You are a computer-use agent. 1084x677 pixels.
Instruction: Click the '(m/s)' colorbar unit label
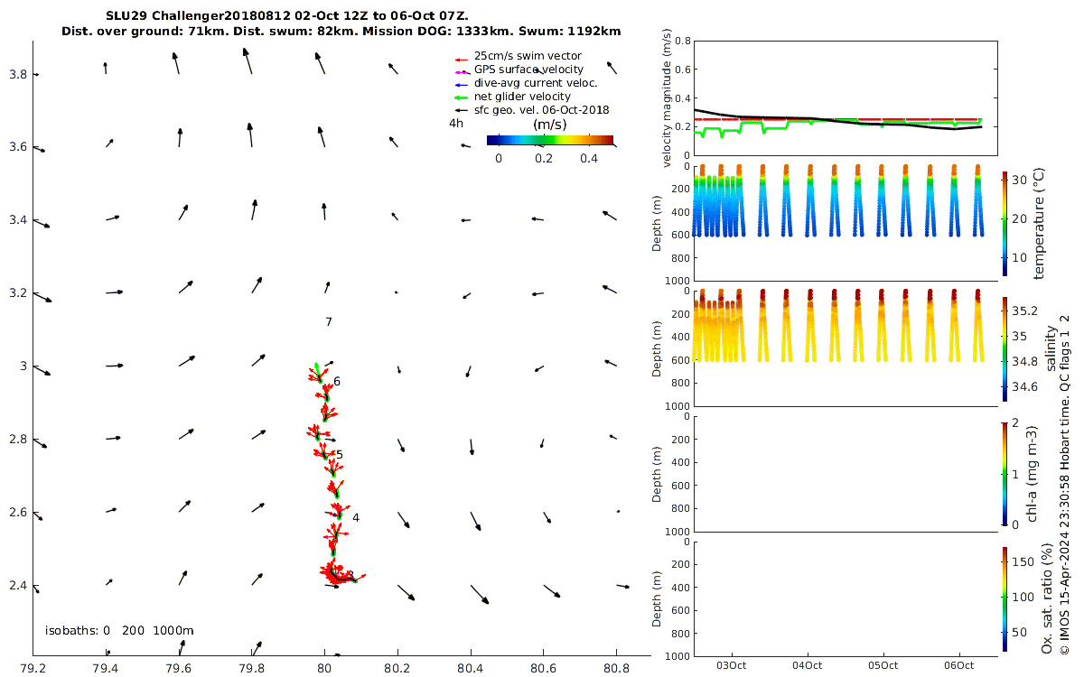549,124
